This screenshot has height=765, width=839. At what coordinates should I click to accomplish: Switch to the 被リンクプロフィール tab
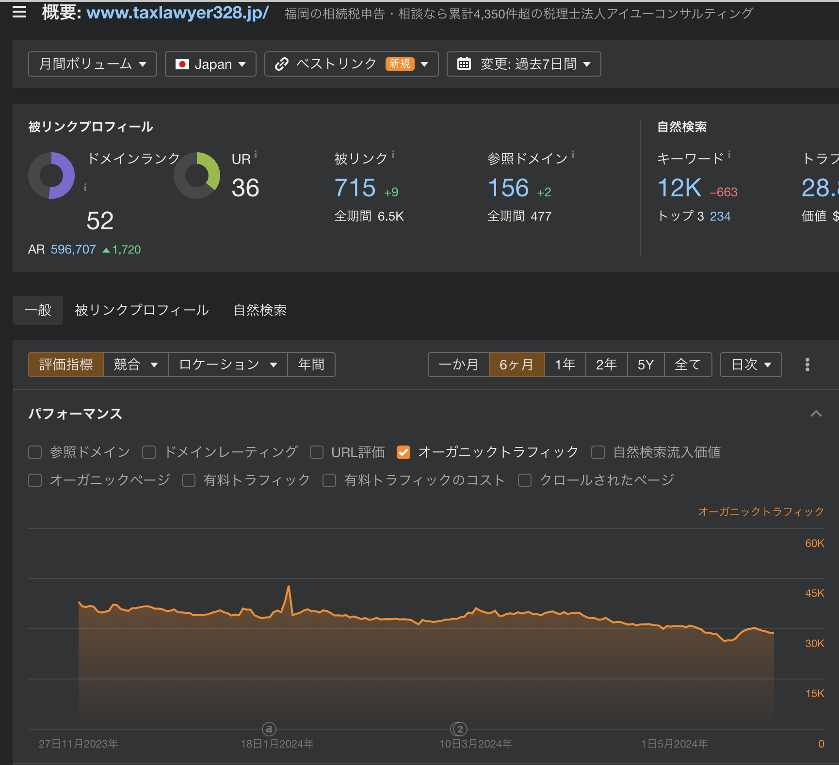[x=142, y=310]
